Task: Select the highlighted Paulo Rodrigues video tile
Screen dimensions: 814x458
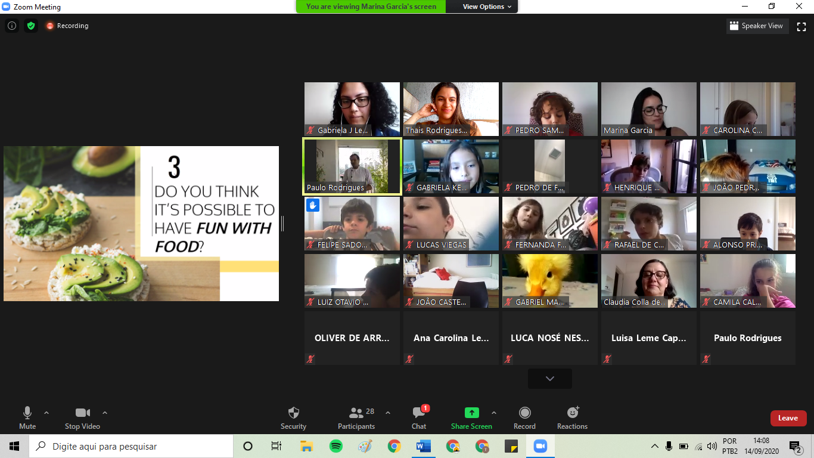Action: click(352, 166)
